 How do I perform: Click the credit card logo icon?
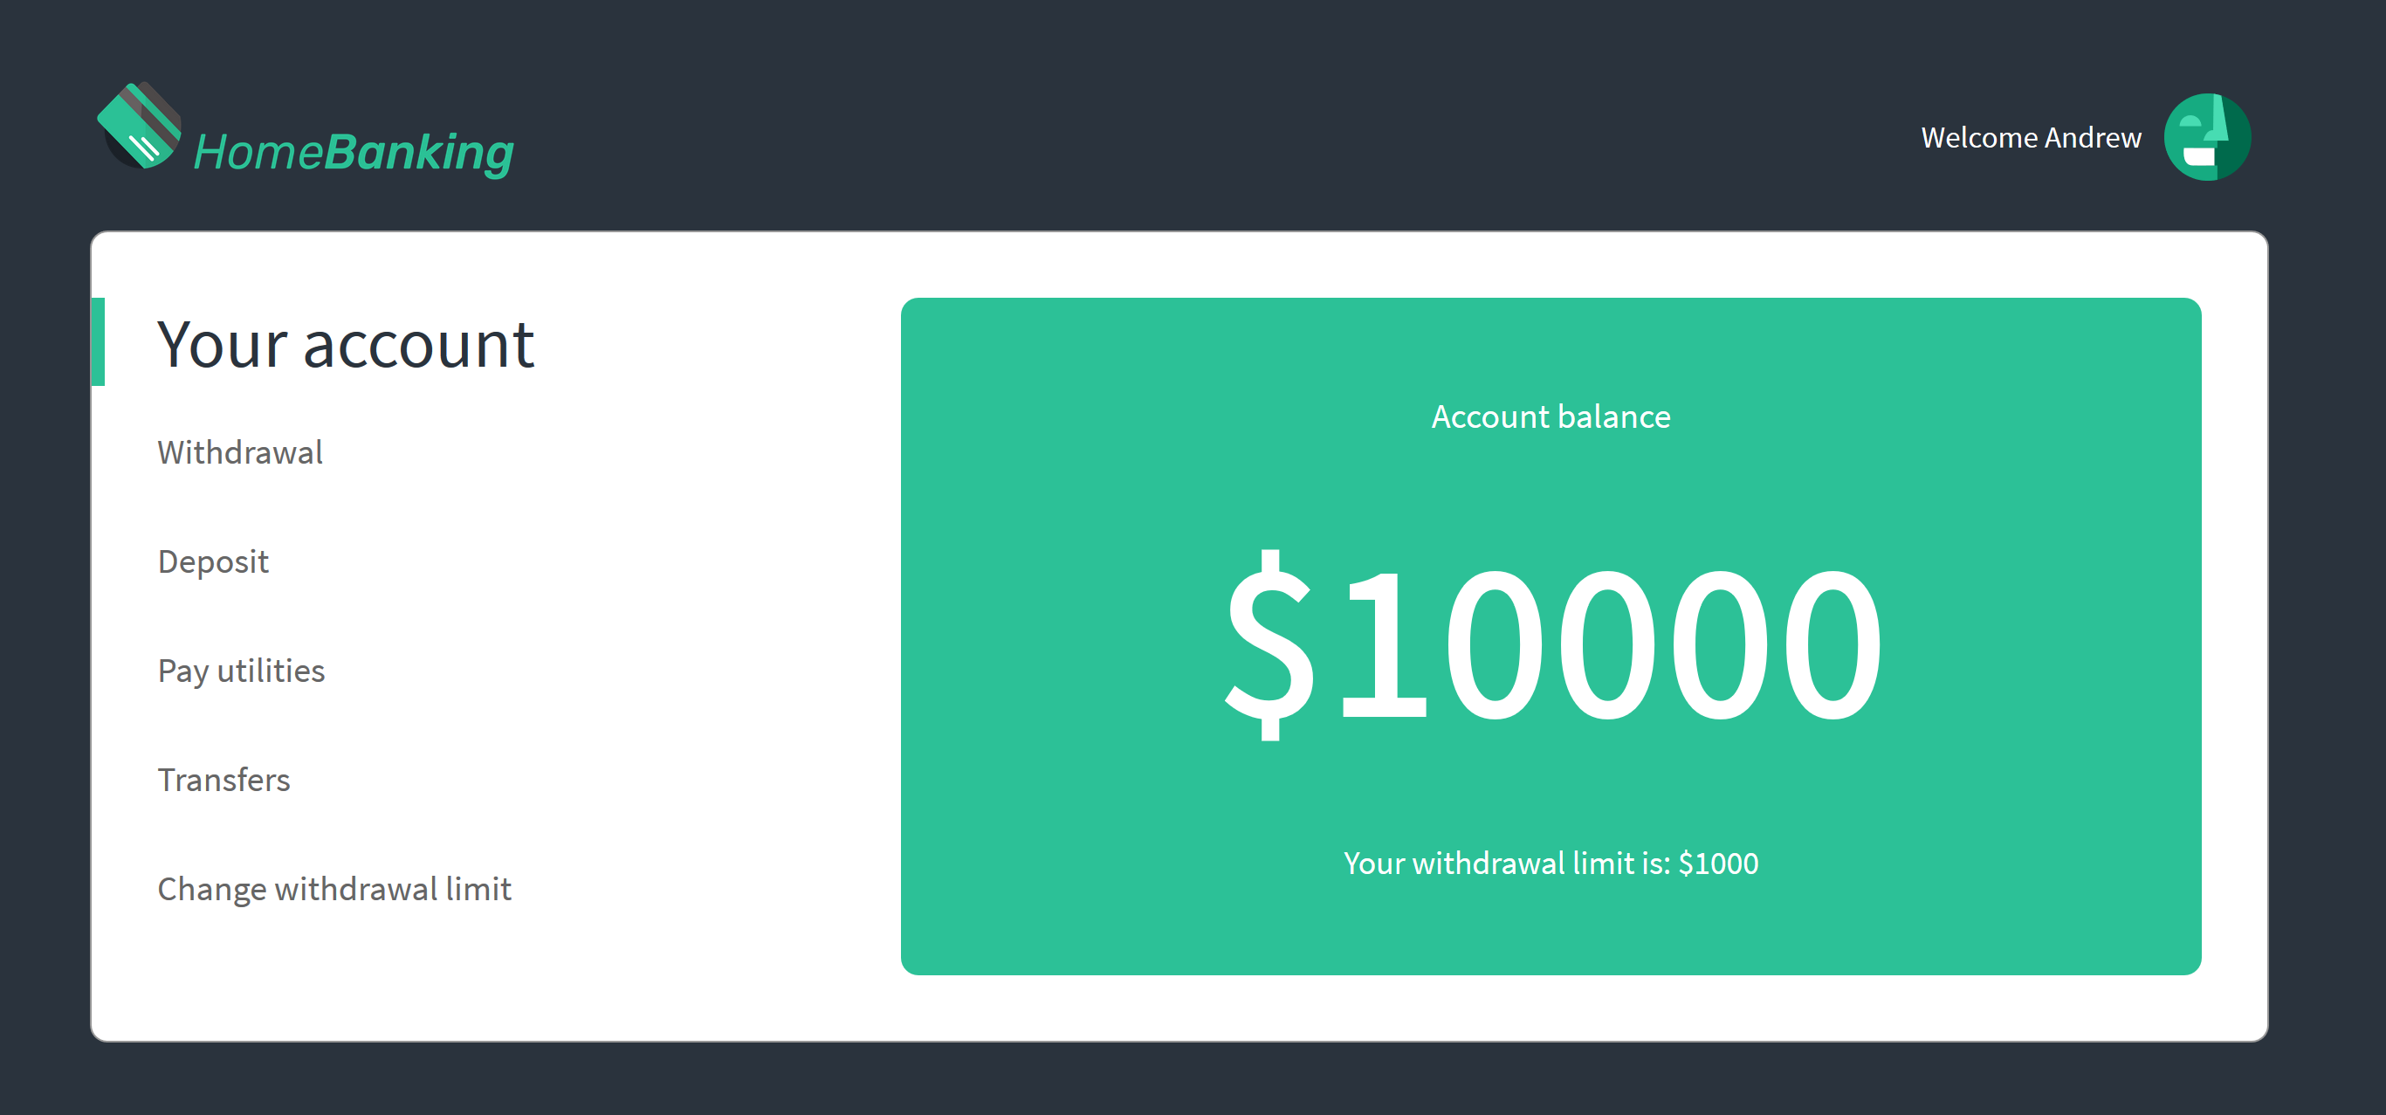point(139,126)
